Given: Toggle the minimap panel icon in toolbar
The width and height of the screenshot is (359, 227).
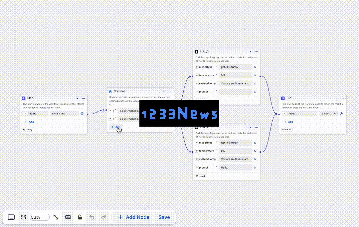Looking at the screenshot, I should click(11, 217).
